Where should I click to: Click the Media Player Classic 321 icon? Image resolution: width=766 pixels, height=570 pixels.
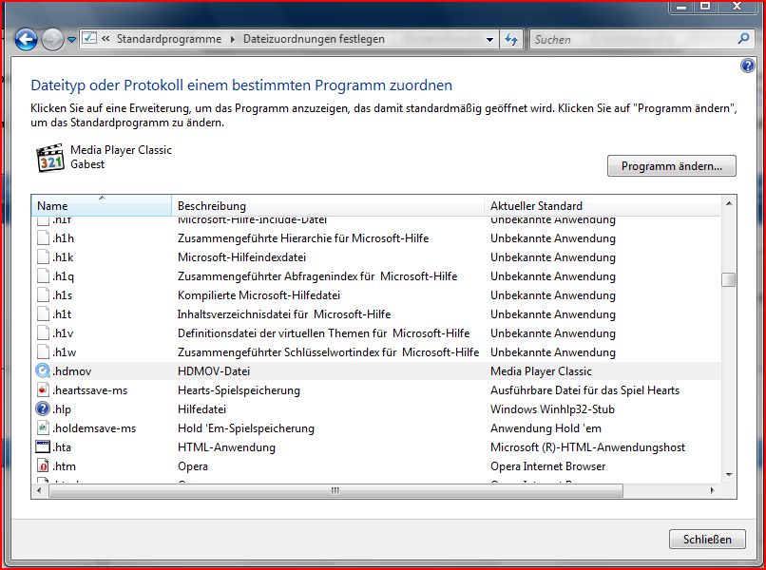pyautogui.click(x=49, y=158)
